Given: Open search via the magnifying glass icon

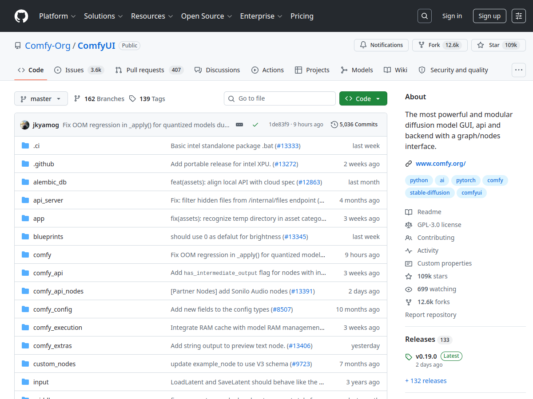Looking at the screenshot, I should (424, 16).
